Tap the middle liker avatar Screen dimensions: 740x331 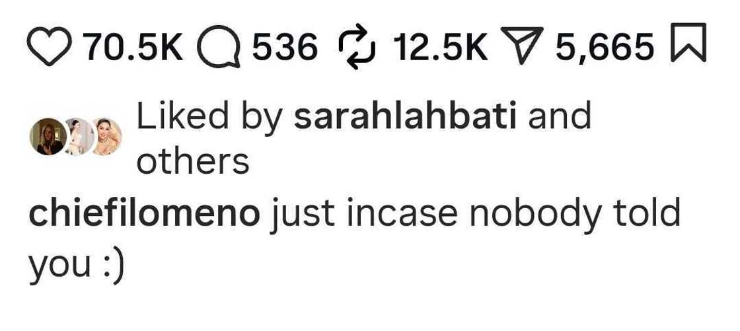point(77,137)
